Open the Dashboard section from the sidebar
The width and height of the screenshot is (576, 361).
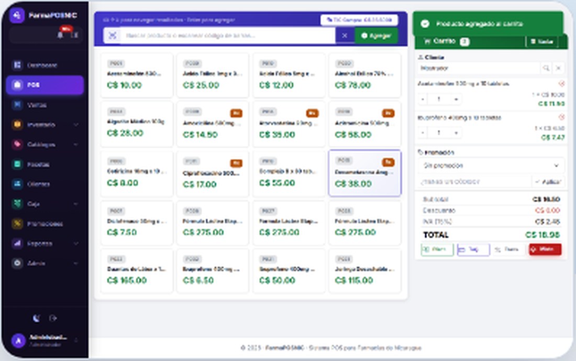pyautogui.click(x=45, y=65)
